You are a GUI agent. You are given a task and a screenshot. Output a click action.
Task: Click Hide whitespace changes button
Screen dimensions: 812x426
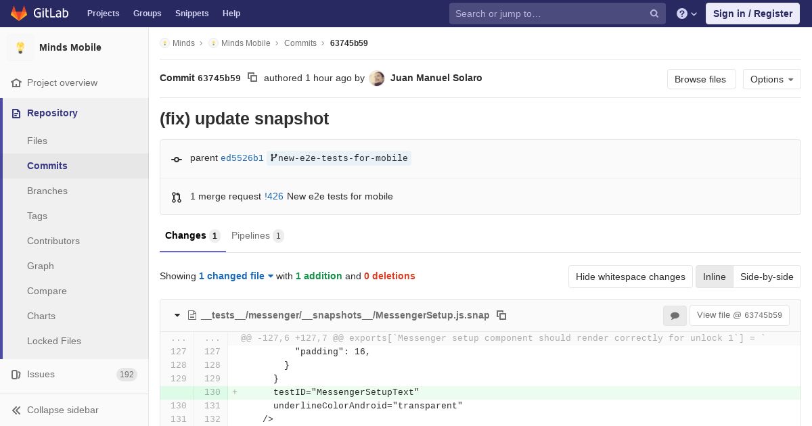coord(631,277)
